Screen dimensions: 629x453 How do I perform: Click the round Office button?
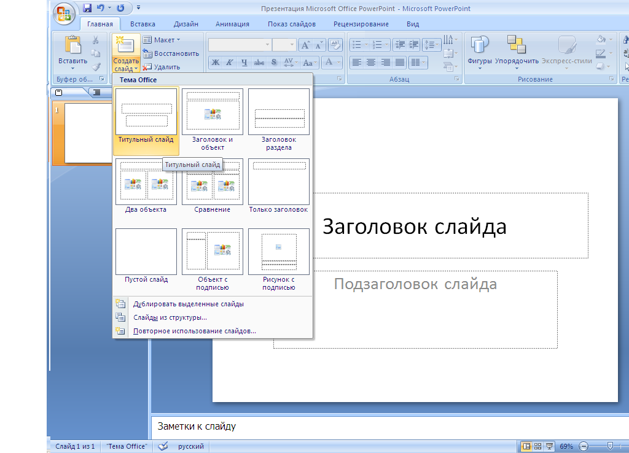(64, 14)
